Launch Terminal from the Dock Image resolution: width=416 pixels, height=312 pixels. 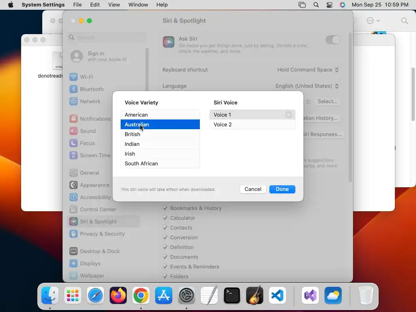pyautogui.click(x=232, y=295)
